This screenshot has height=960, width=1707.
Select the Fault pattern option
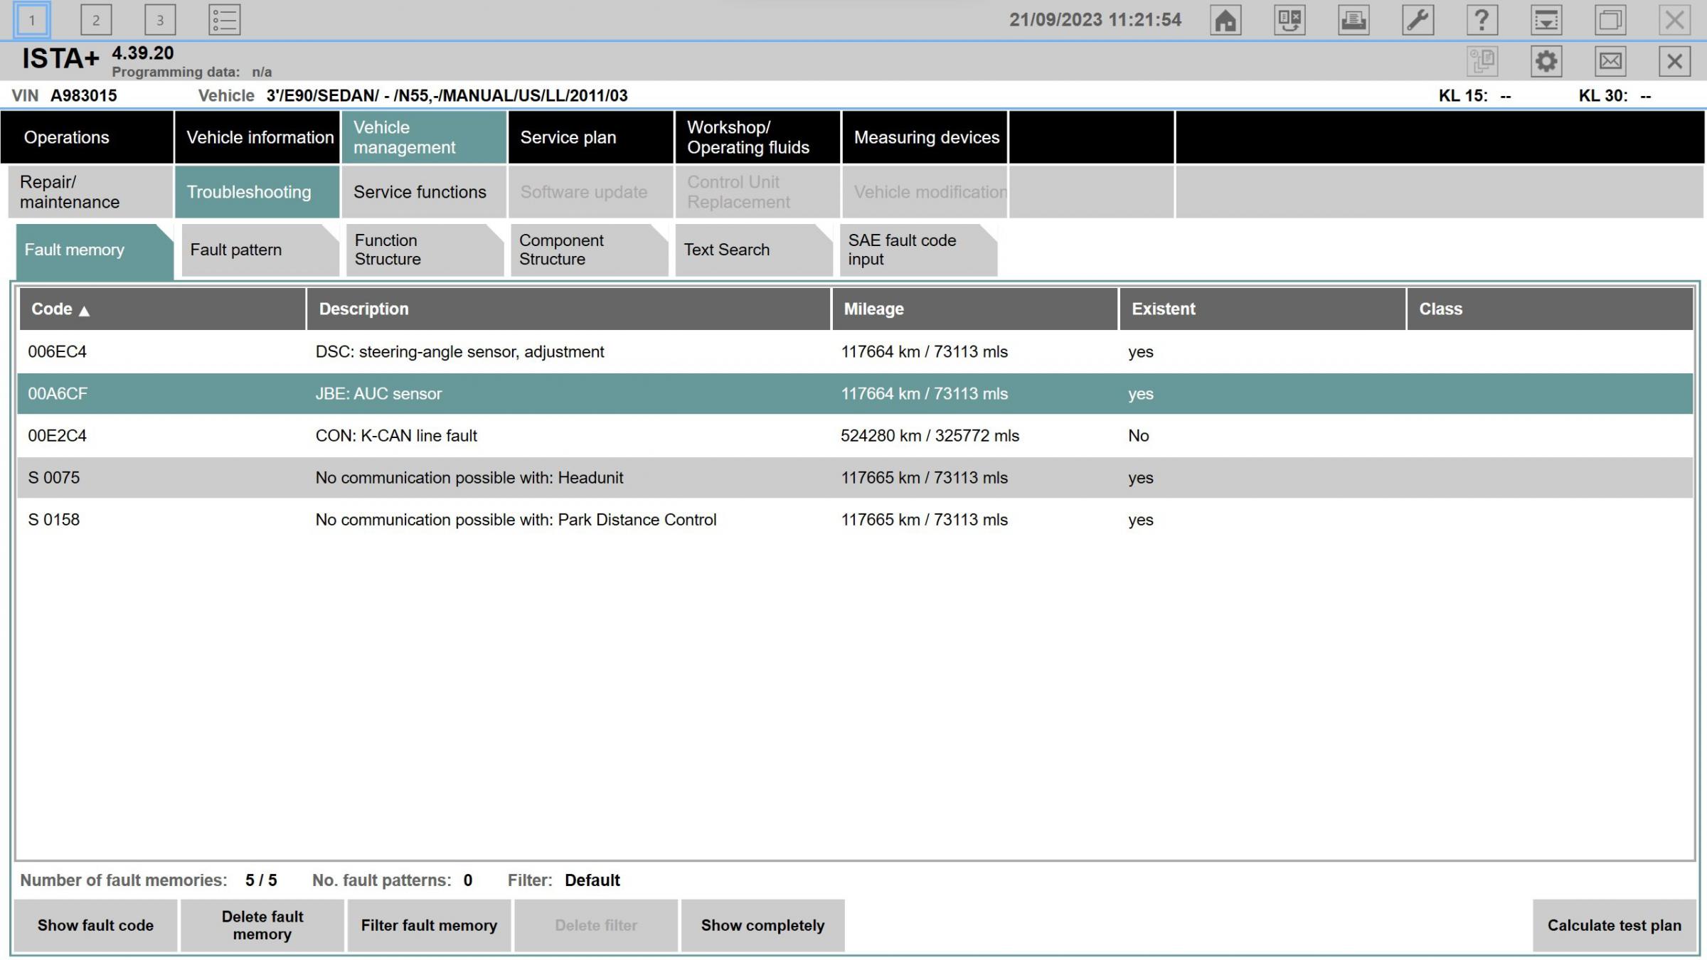(x=235, y=248)
